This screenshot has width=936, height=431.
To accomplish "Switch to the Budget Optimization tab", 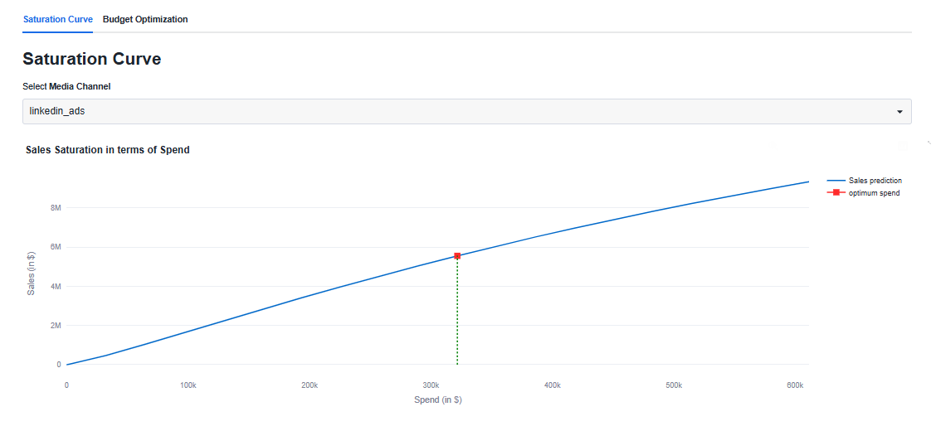I will pyautogui.click(x=145, y=19).
